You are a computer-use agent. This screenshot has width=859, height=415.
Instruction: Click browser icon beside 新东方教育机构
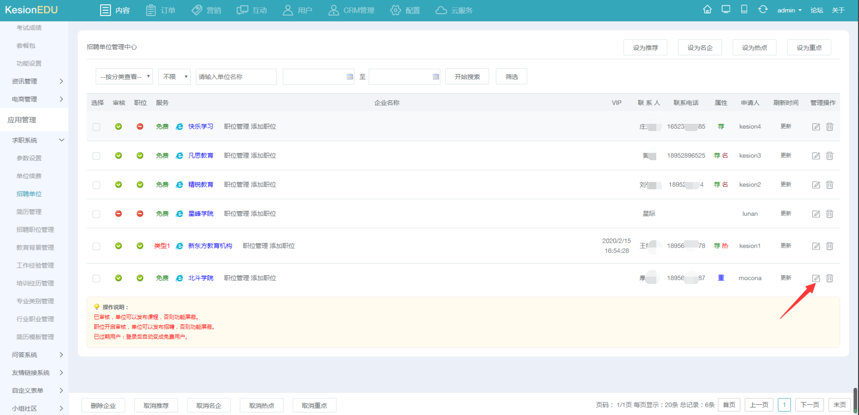(x=179, y=246)
